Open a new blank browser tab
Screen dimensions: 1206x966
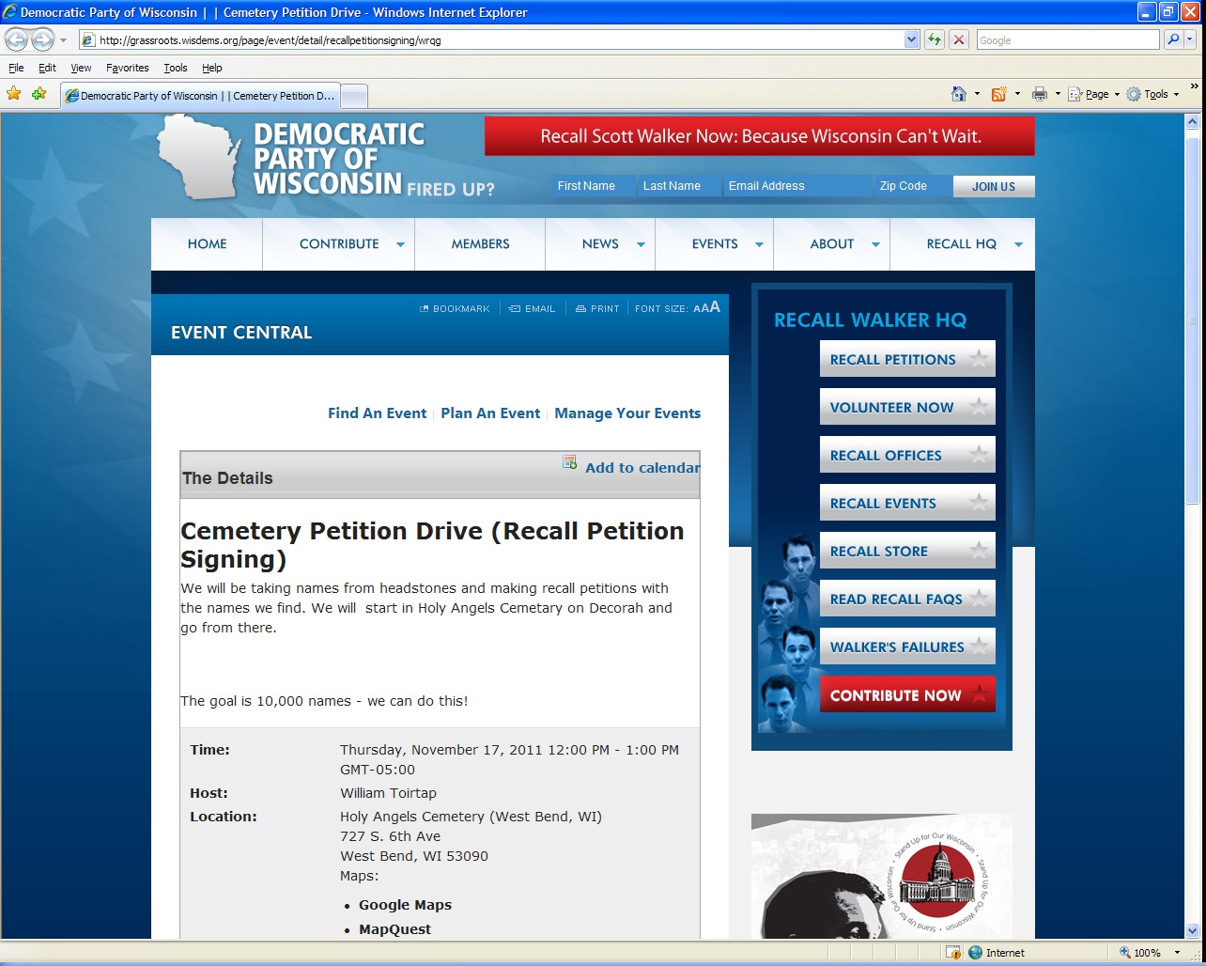point(353,96)
